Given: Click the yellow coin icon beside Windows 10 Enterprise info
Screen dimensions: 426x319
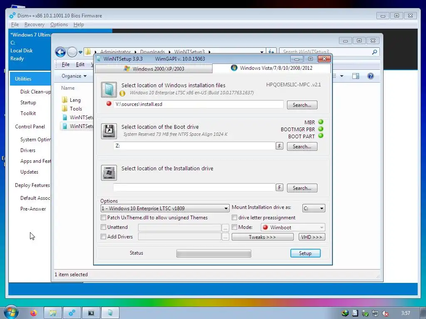Looking at the screenshot, I should point(122,93).
